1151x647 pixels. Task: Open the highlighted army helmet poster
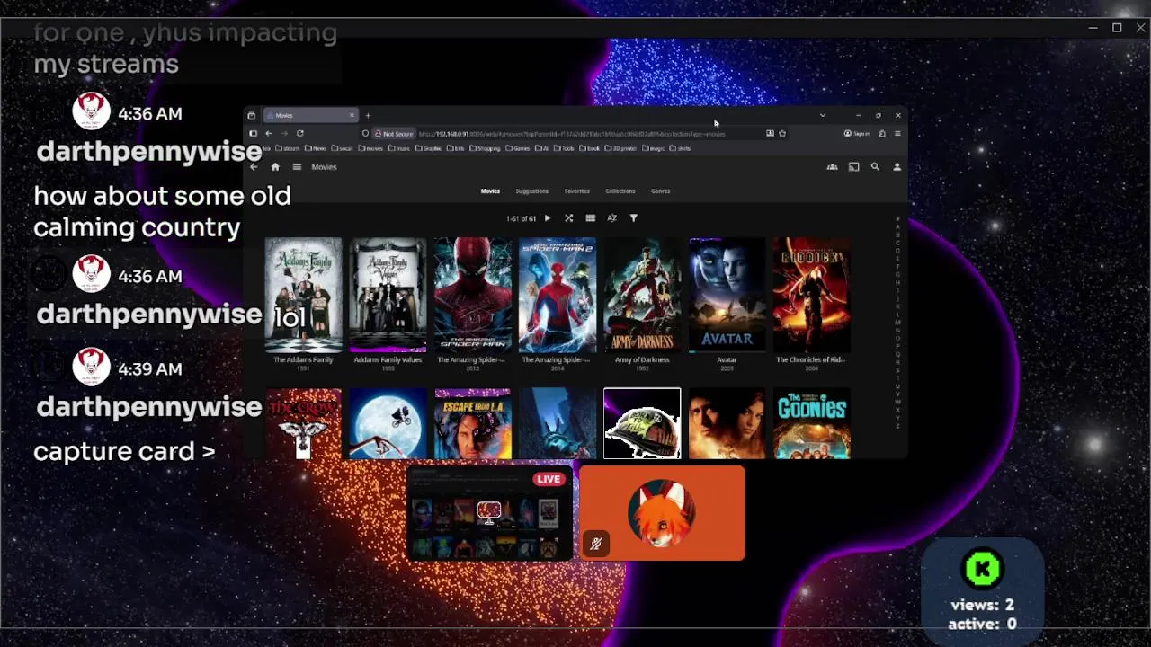click(x=642, y=423)
